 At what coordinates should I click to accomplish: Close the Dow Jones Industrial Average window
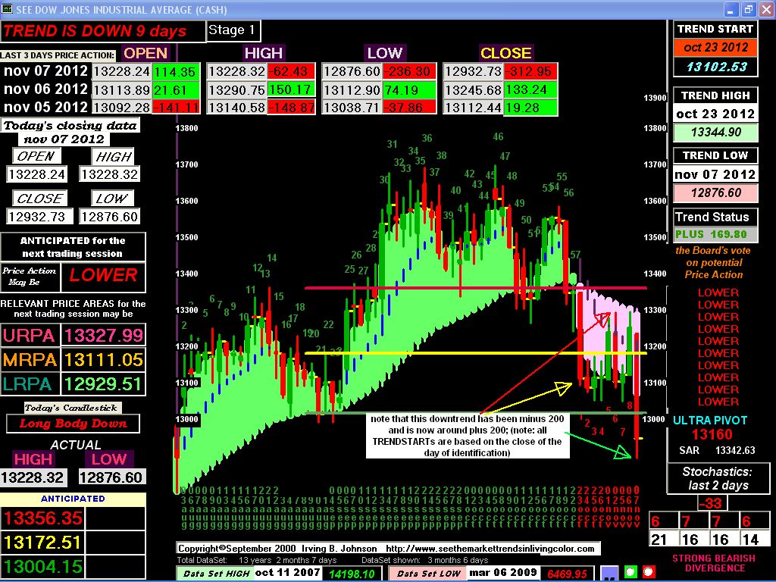click(764, 9)
